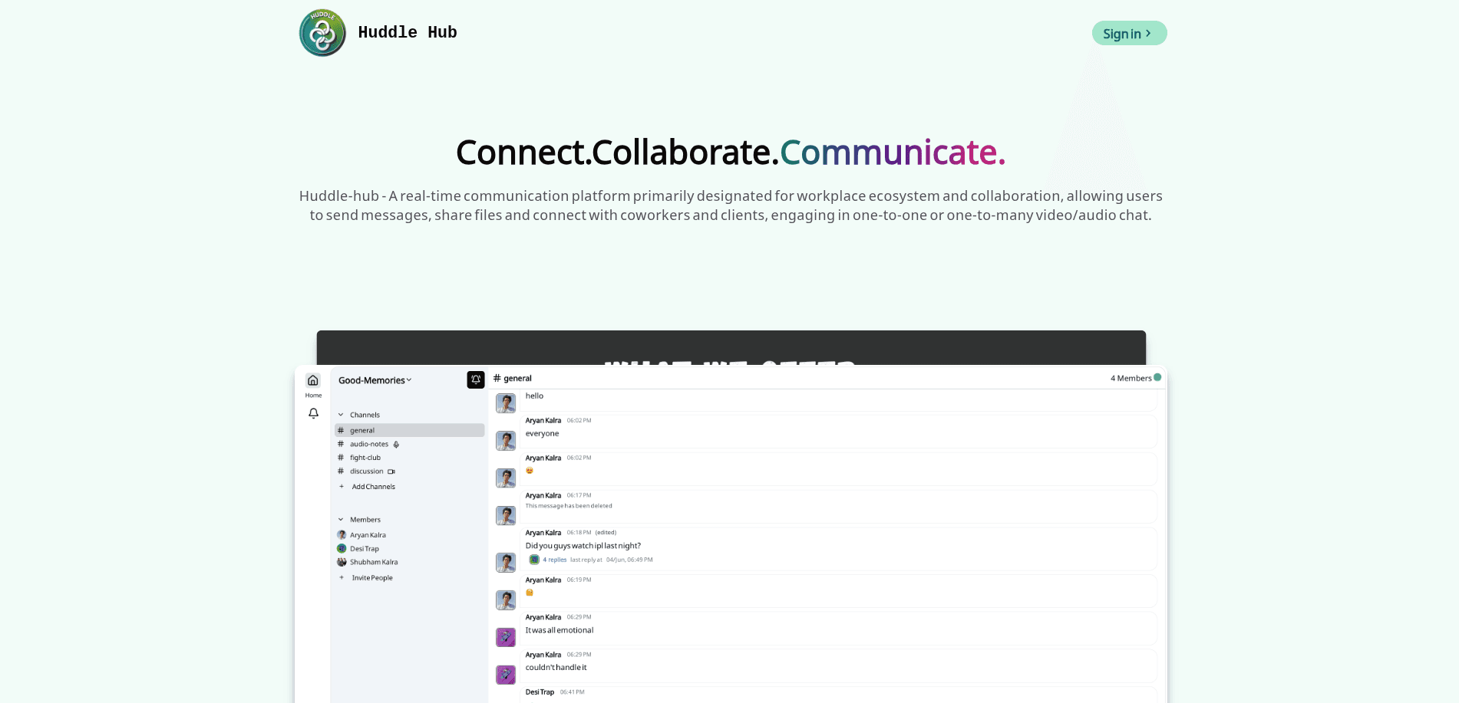
Task: Click the online status dot on Desi Trap's avatar
Action: click(345, 552)
